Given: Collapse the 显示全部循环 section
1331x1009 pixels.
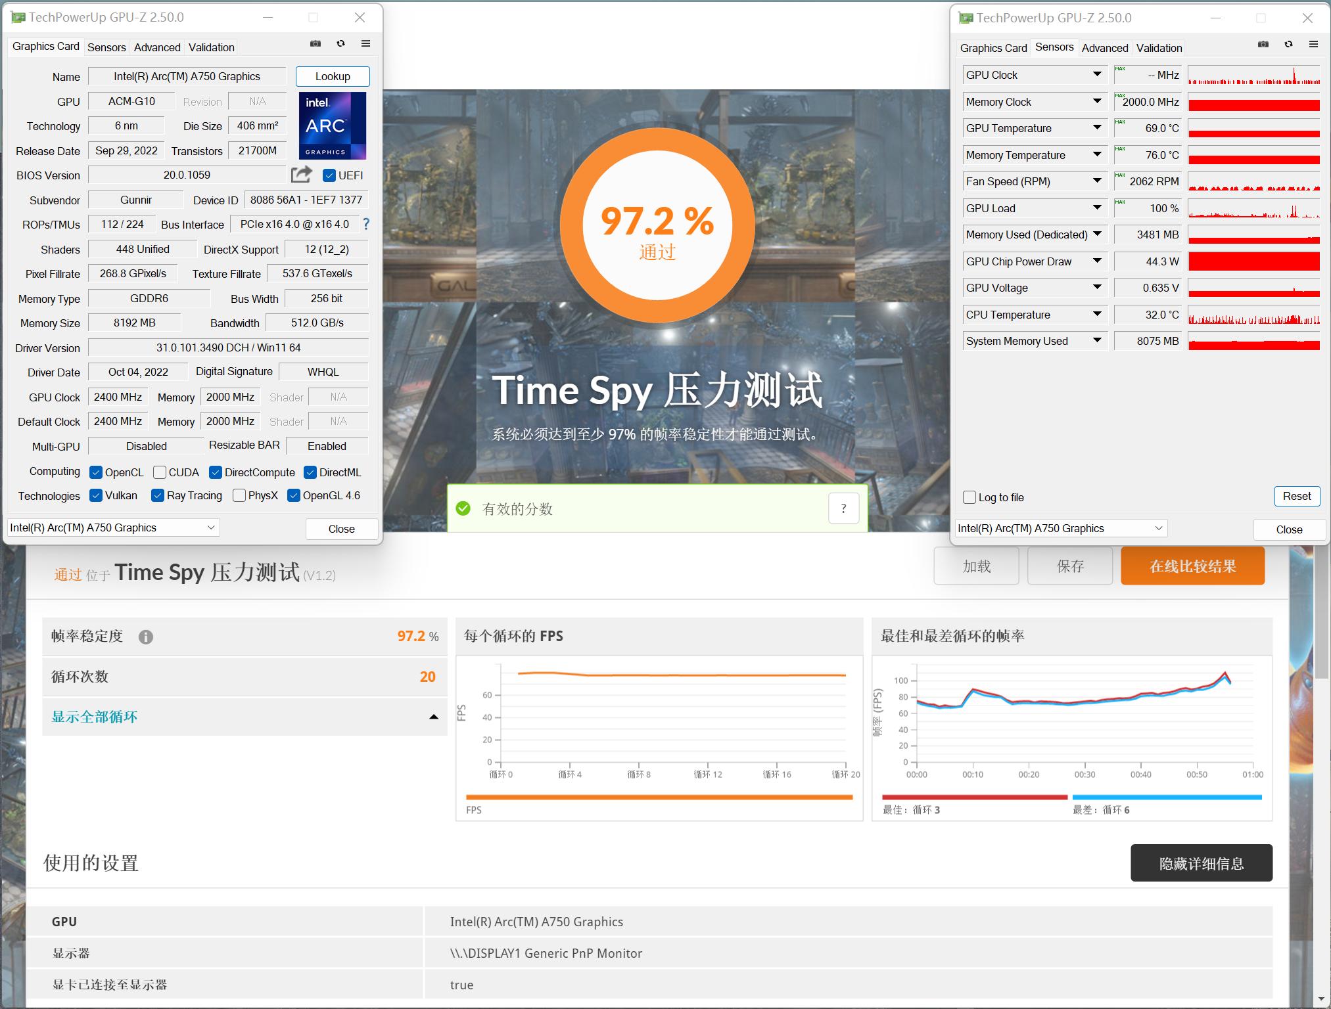Looking at the screenshot, I should 432,716.
